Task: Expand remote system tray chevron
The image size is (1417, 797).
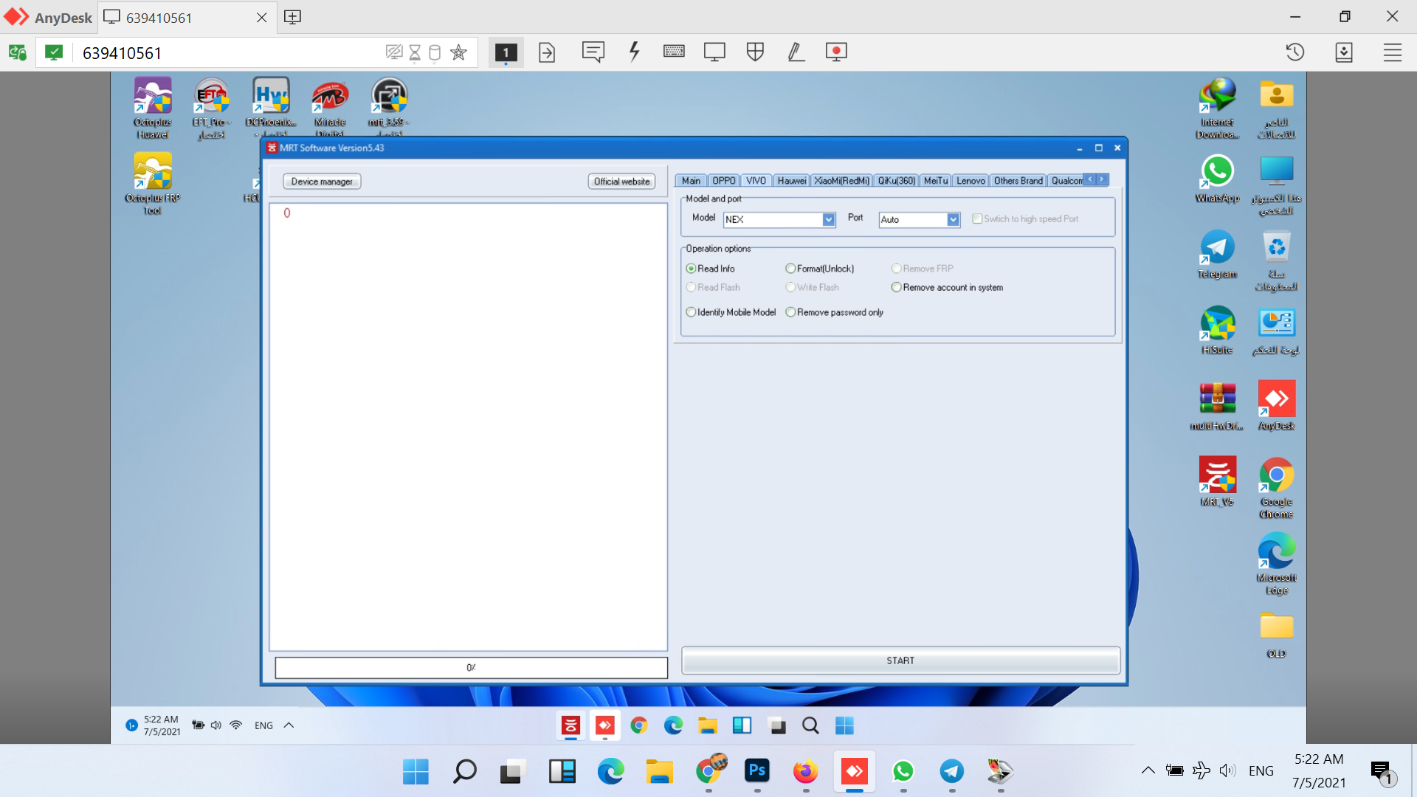Action: 289,725
